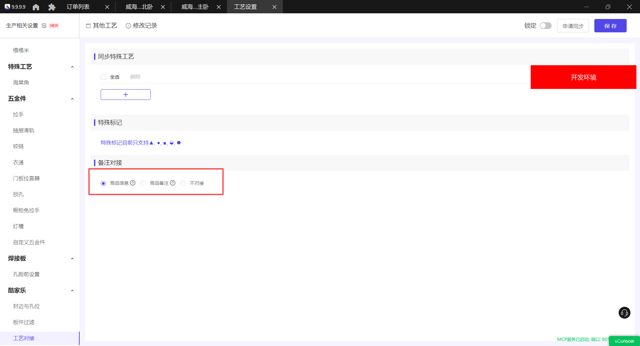
Task: Select 工艺对接 in the sidebar
Action: pyautogui.click(x=24, y=338)
